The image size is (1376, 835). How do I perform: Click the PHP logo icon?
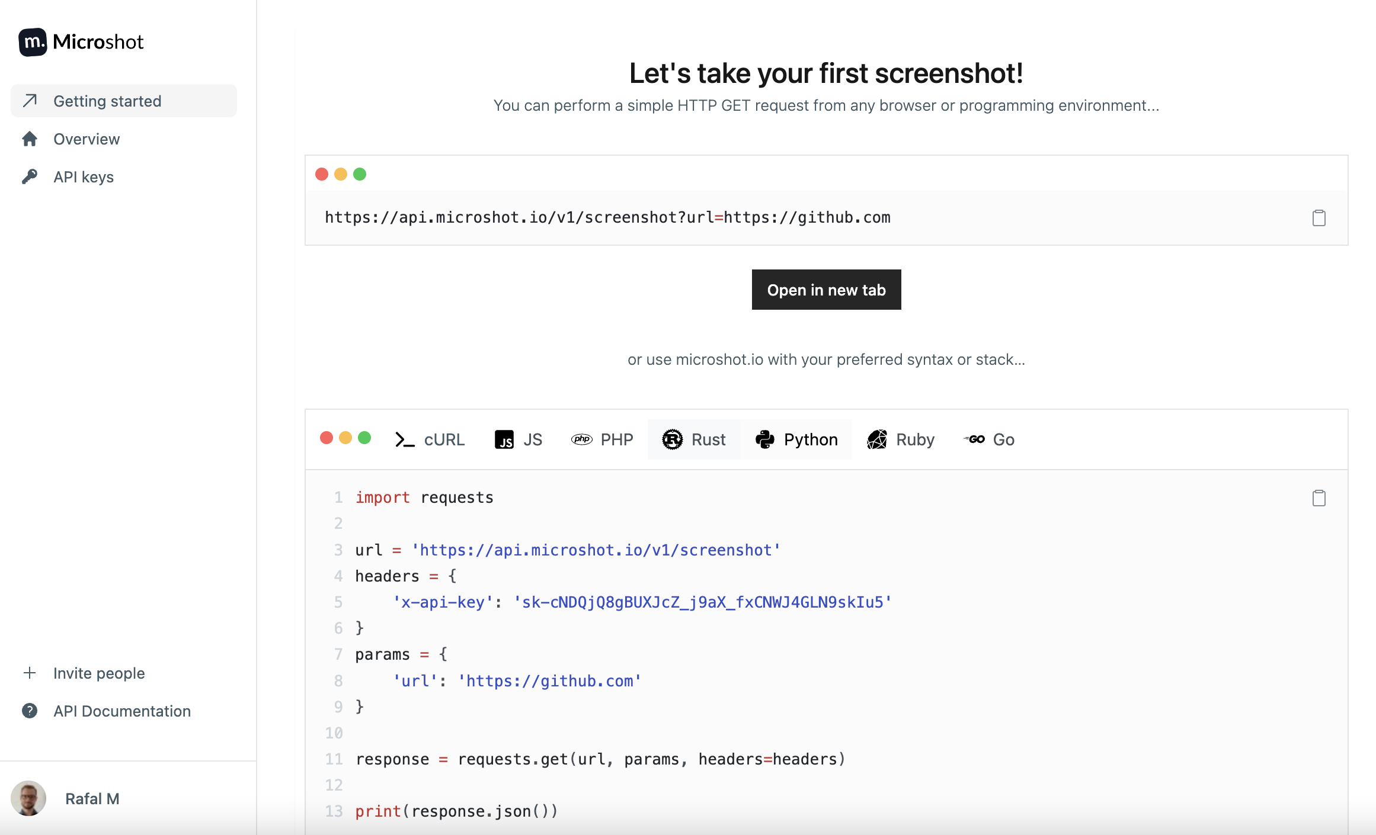[582, 439]
